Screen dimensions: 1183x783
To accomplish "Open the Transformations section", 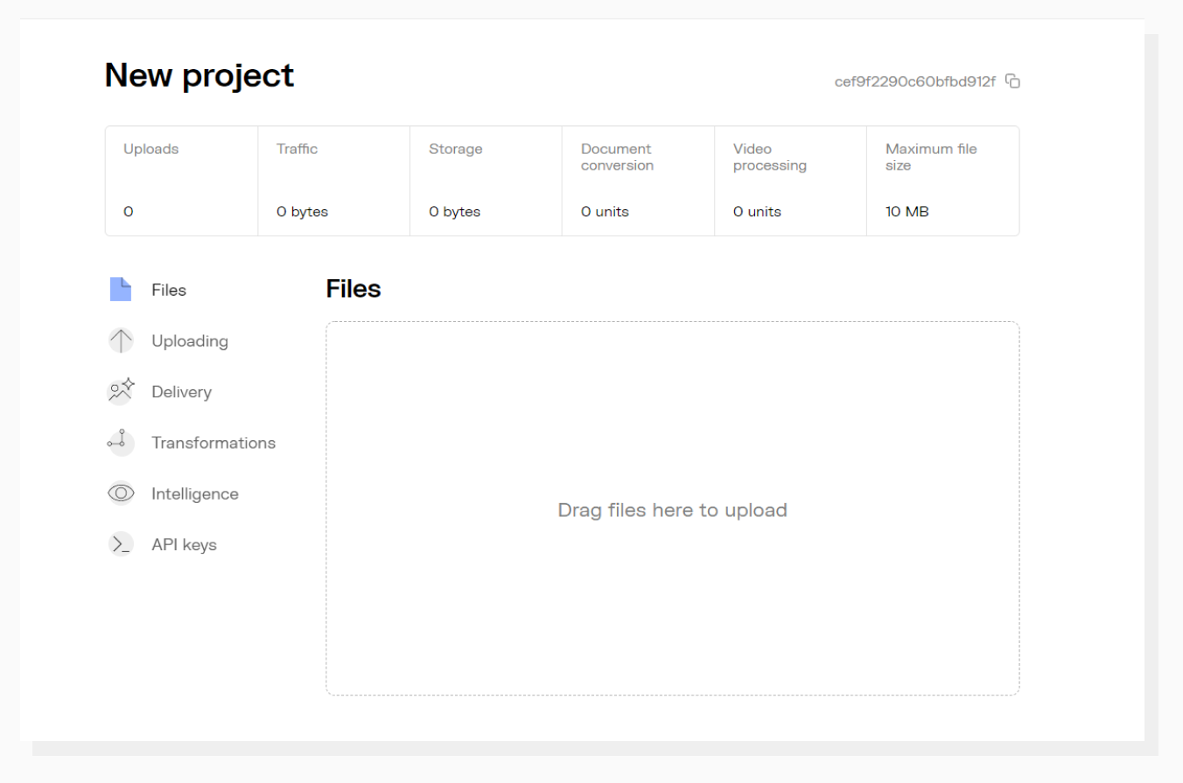I will (213, 442).
